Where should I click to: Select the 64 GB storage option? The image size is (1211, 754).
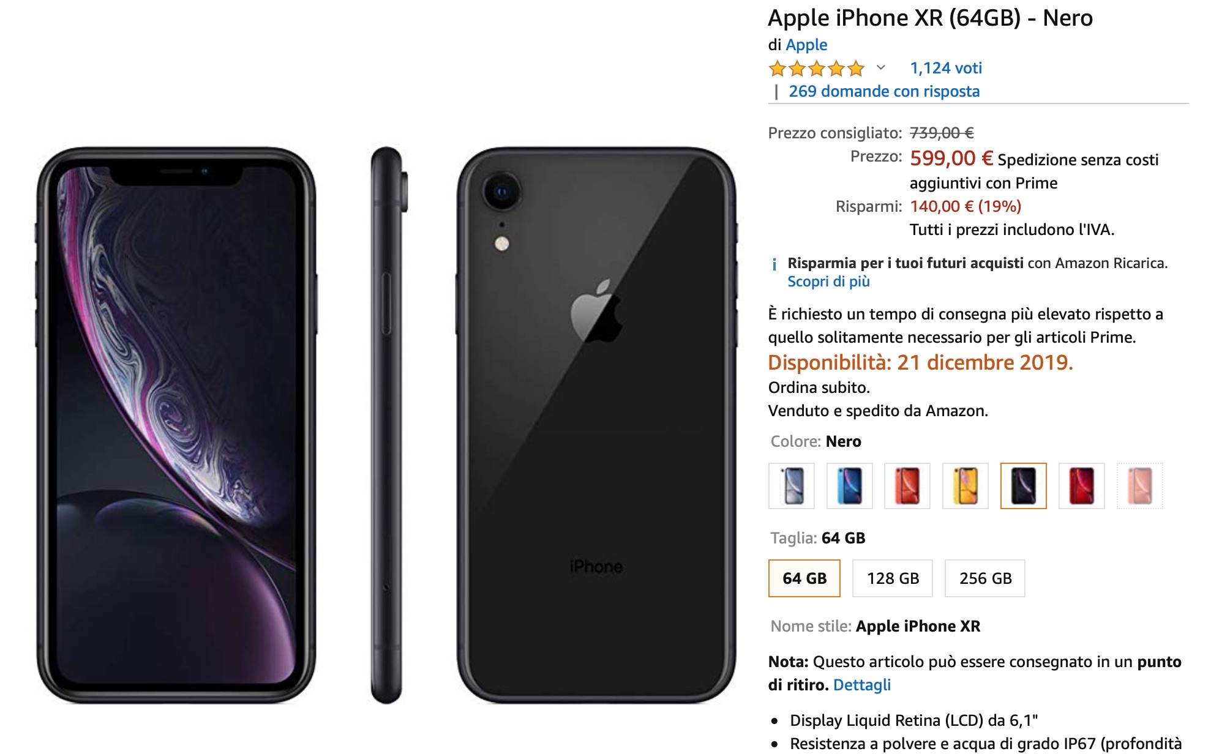[x=804, y=578]
